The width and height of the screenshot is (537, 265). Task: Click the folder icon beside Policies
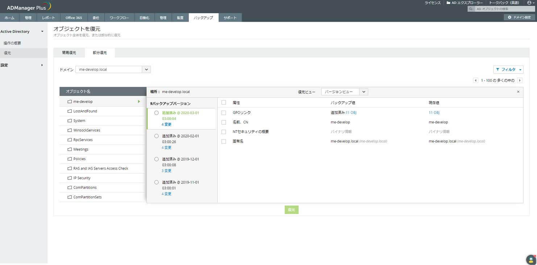(x=70, y=159)
